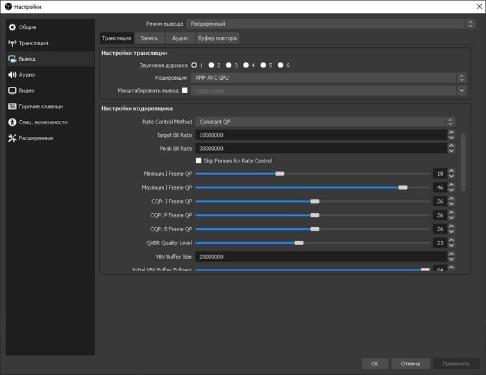Open the Rate Control Method dropdown

[324, 122]
